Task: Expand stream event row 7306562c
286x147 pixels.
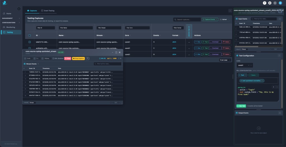Action: (24, 72)
